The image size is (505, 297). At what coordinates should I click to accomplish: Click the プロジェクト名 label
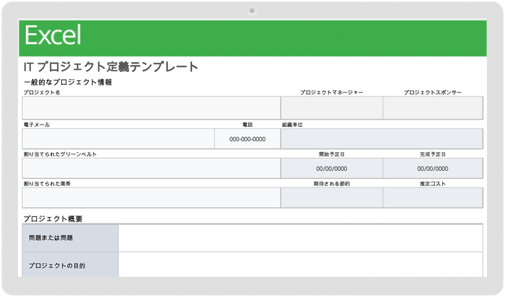[42, 92]
